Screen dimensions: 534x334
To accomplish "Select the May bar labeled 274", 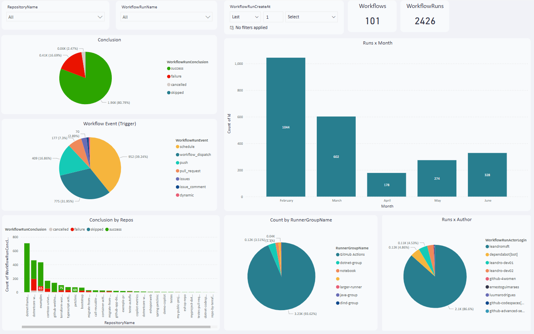I will 437,179.
